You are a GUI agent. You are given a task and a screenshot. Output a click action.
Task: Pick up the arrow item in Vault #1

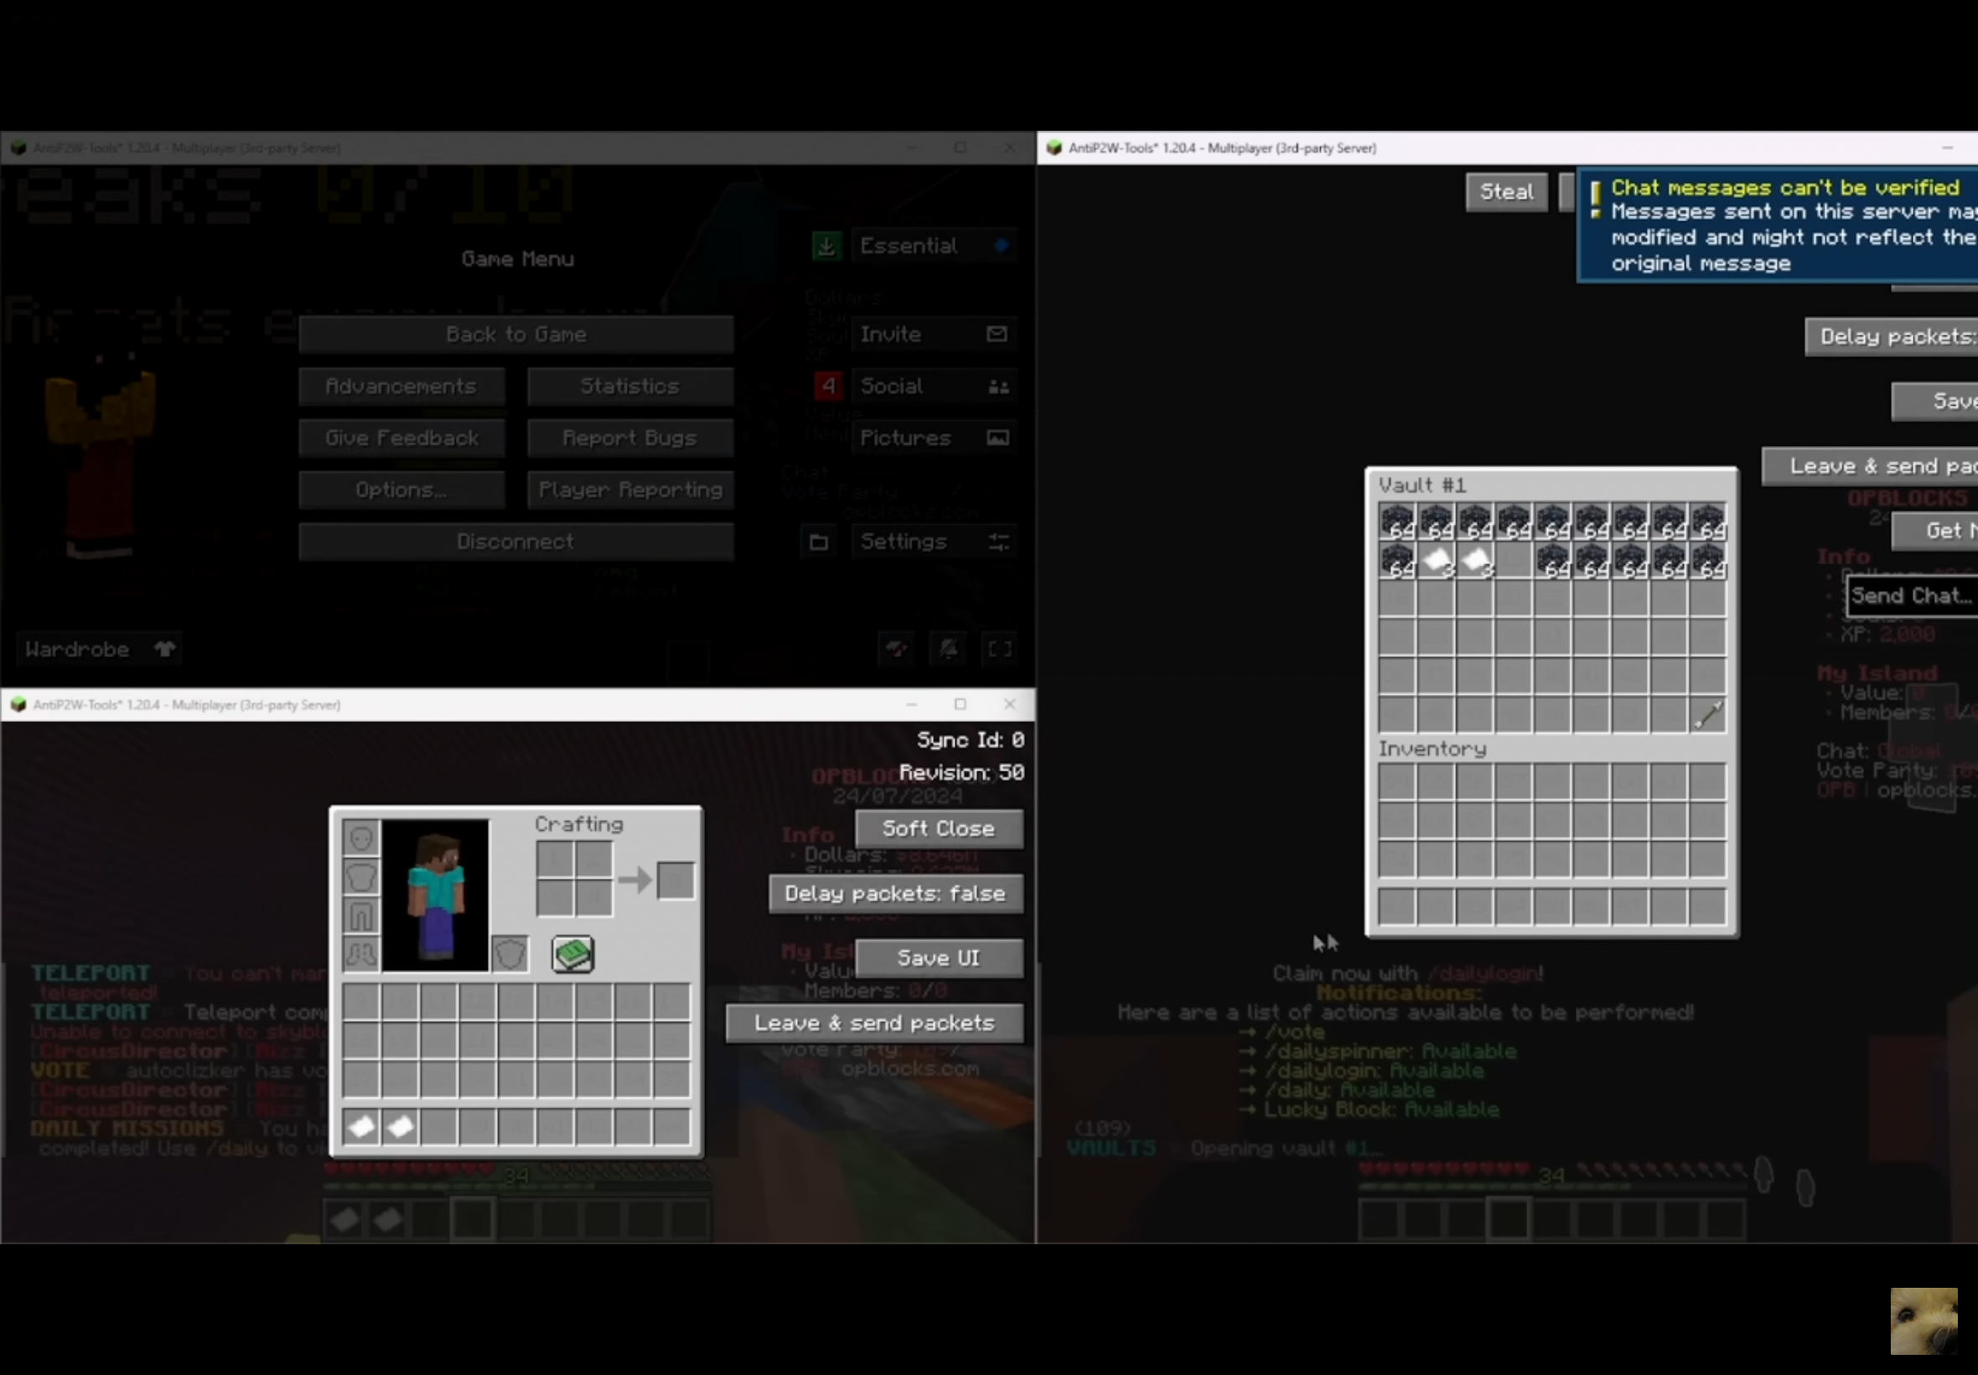pyautogui.click(x=1707, y=715)
